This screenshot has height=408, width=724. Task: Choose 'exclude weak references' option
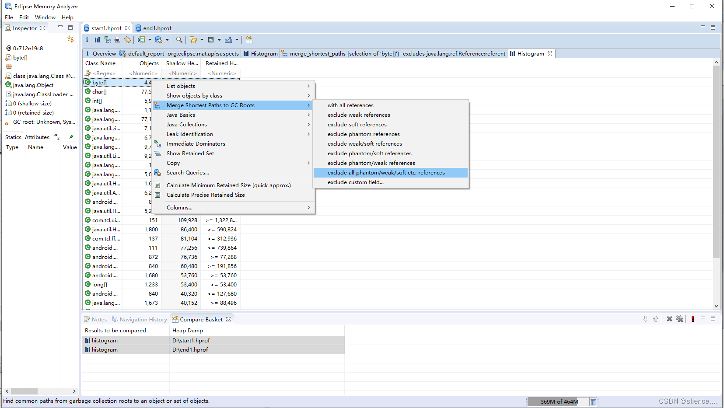coord(391,115)
